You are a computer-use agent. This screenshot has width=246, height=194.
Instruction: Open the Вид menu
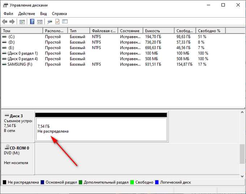[x=43, y=14]
